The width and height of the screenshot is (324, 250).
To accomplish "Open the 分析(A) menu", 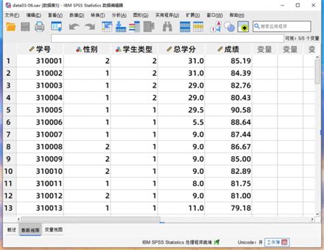I will (119, 15).
